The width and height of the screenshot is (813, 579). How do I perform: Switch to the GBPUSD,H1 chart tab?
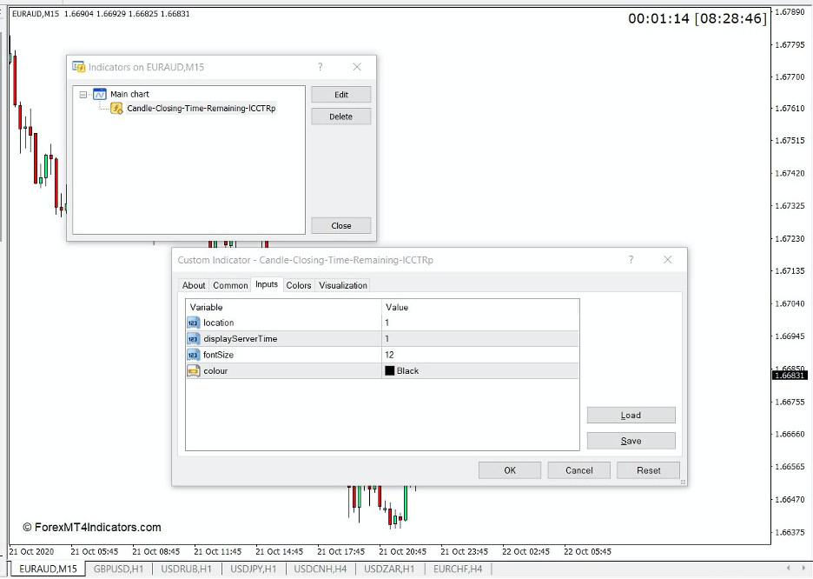(118, 568)
